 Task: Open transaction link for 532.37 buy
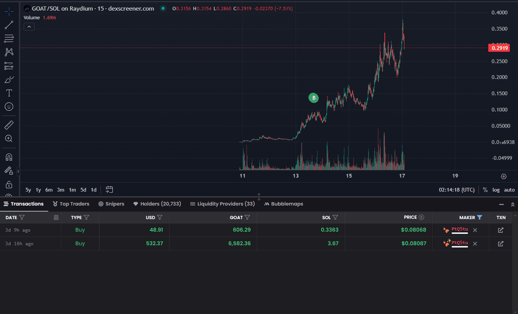point(501,244)
